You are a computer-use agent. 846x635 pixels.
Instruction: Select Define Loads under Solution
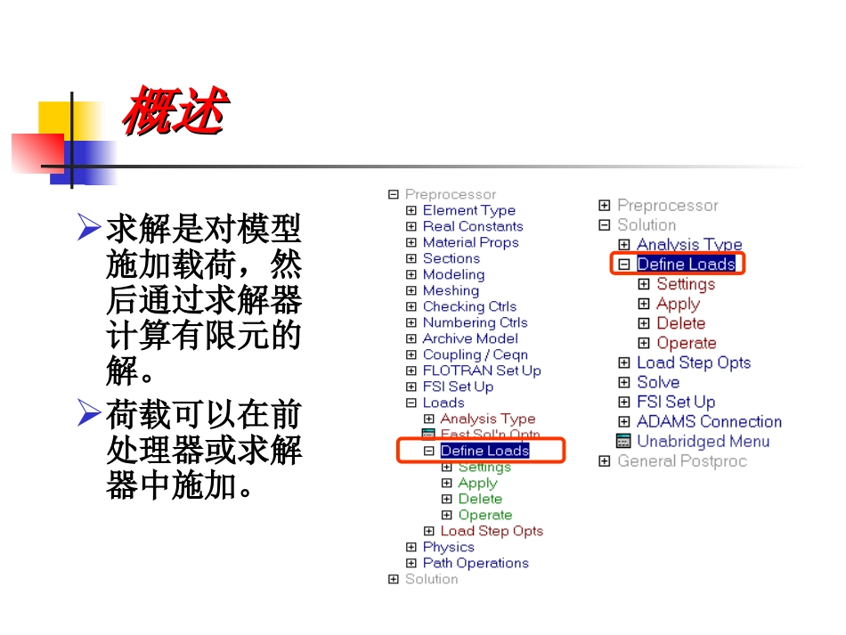point(686,264)
